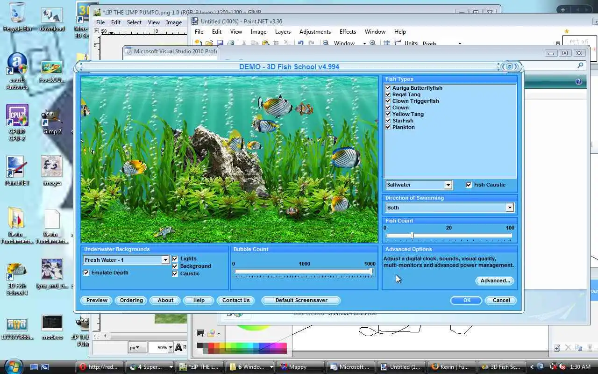Pick a color from Paint.NET palette strip
598x374 pixels.
[x=242, y=347]
